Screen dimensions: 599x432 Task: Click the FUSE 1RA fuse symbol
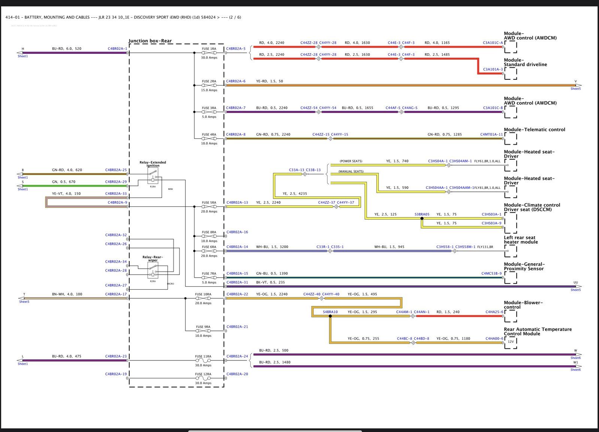209,53
